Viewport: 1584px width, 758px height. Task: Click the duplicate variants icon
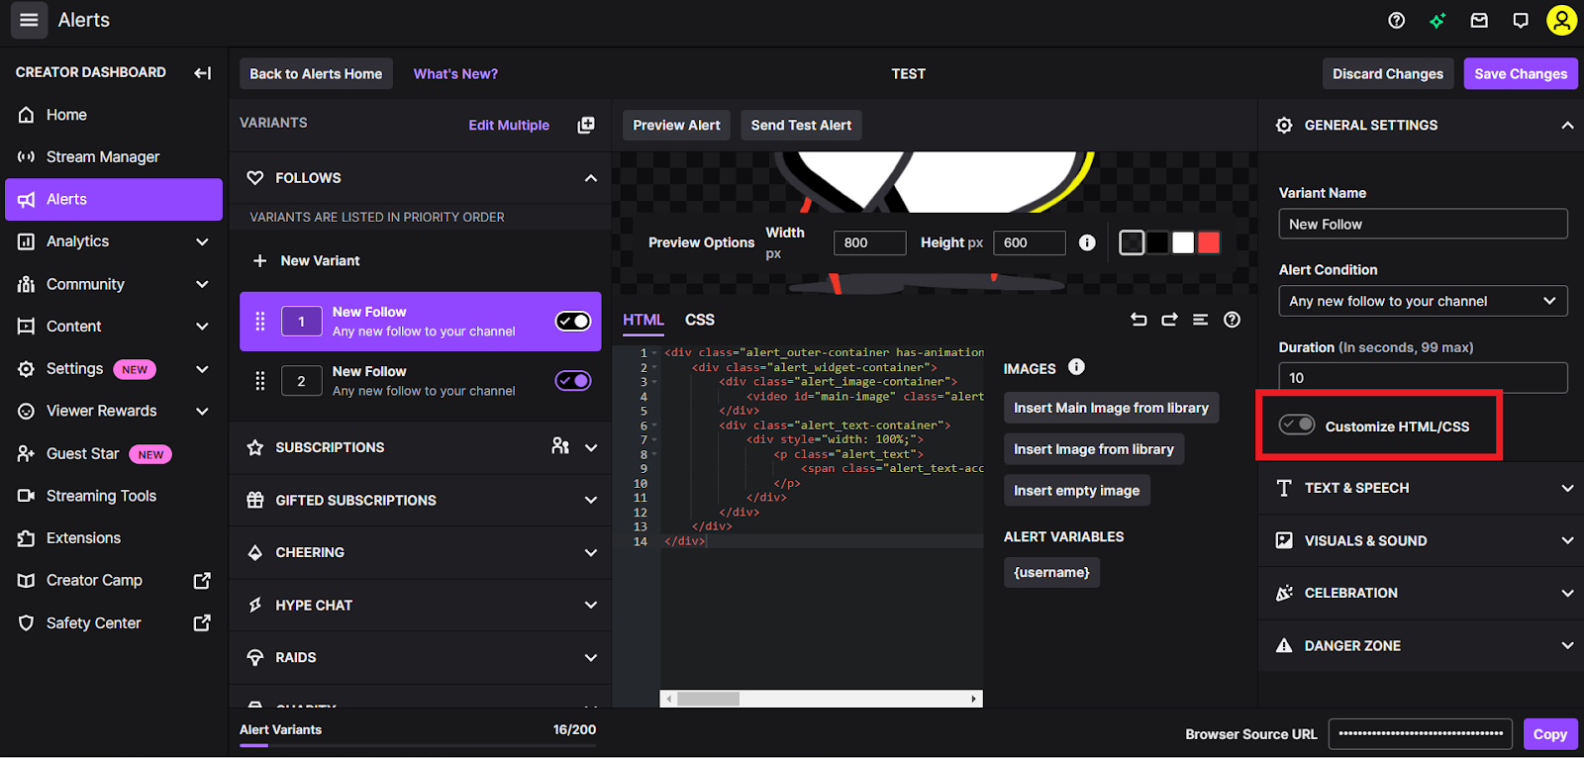(x=586, y=125)
